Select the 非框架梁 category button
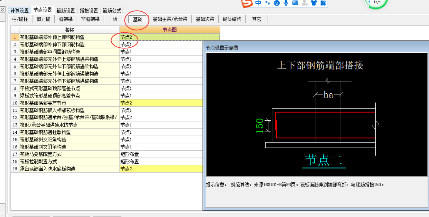Image resolution: width=429 pixels, height=217 pixels. pos(90,19)
